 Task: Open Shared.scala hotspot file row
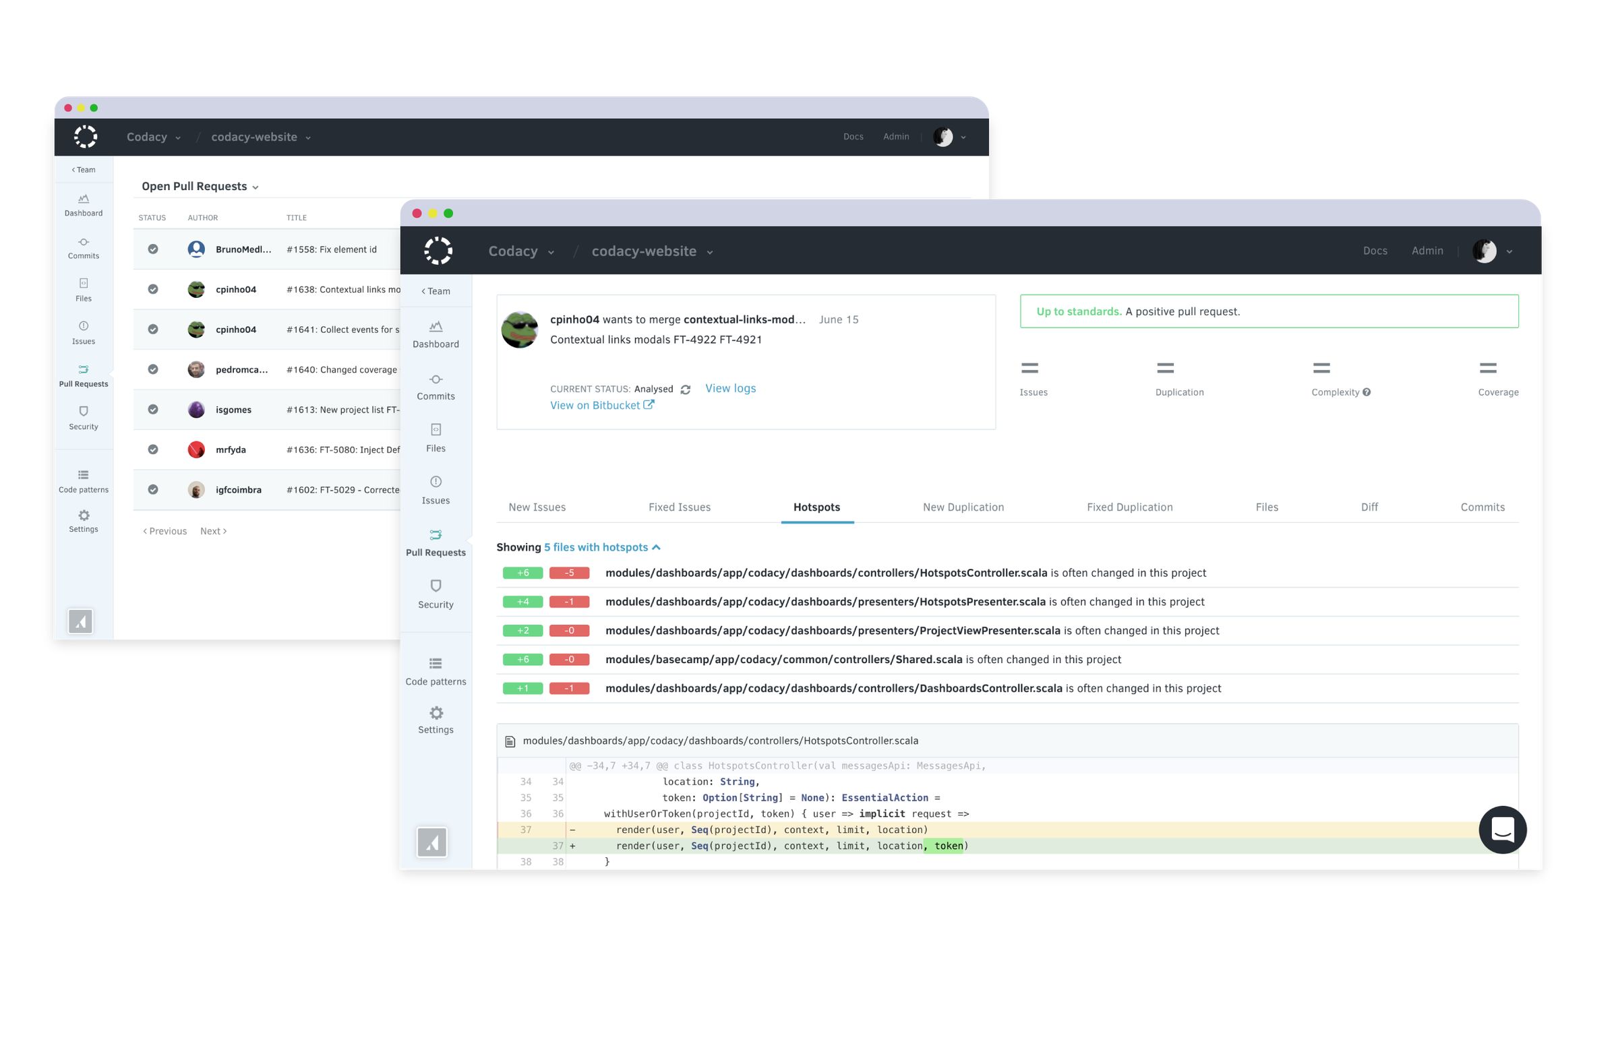[1007, 659]
